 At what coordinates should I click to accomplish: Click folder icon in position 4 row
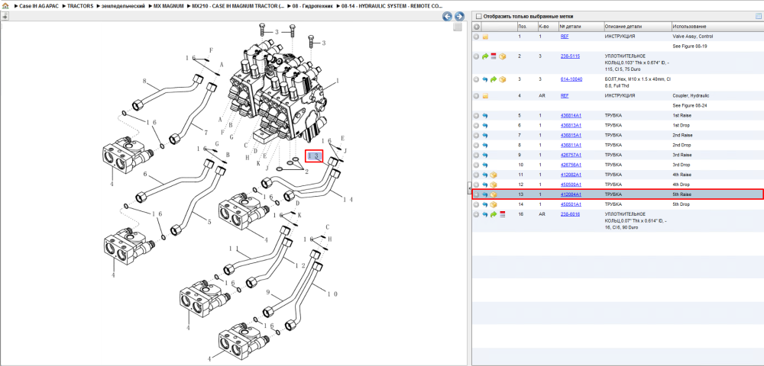(x=485, y=96)
